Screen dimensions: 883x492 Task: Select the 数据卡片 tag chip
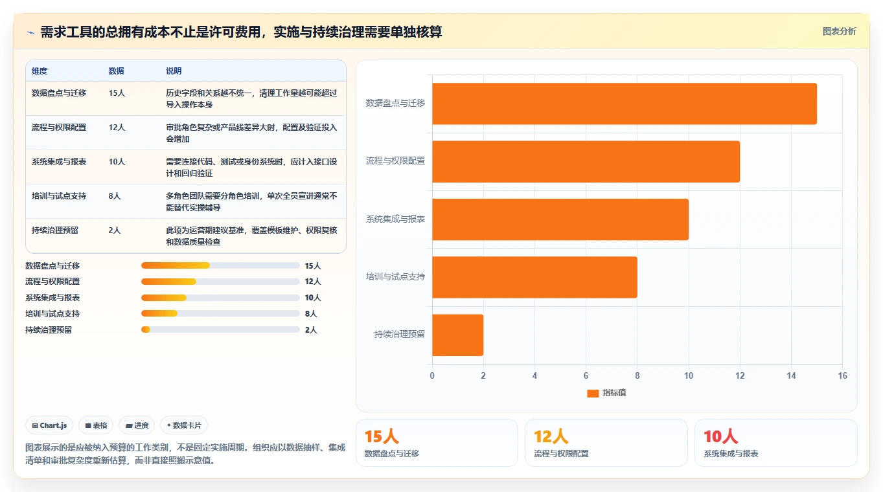184,425
